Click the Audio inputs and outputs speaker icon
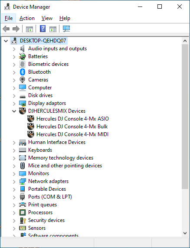 point(23,49)
